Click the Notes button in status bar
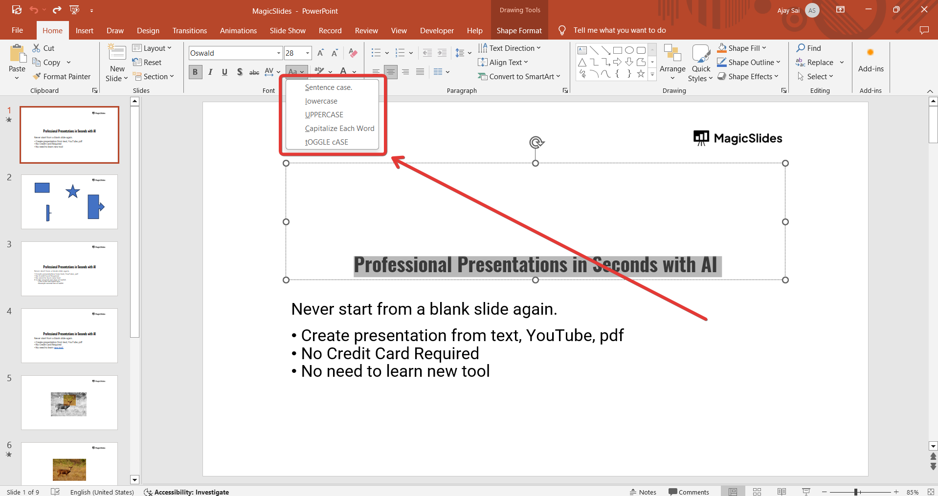The image size is (938, 496). [x=643, y=492]
